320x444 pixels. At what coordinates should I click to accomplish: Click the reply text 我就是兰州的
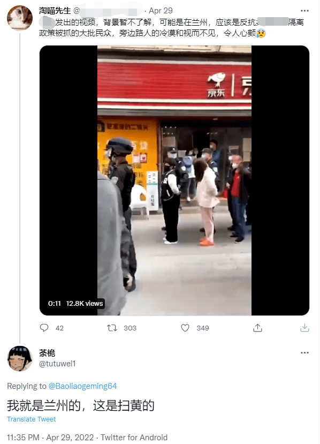click(x=44, y=405)
